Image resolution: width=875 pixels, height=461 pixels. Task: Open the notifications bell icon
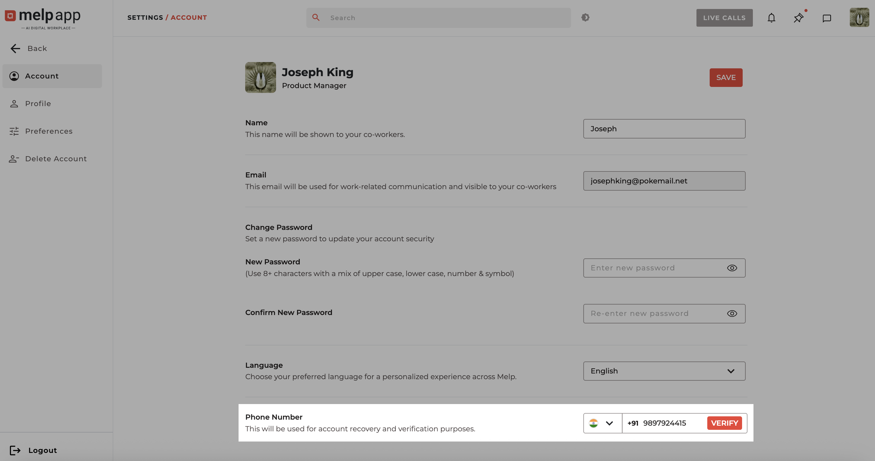771,18
